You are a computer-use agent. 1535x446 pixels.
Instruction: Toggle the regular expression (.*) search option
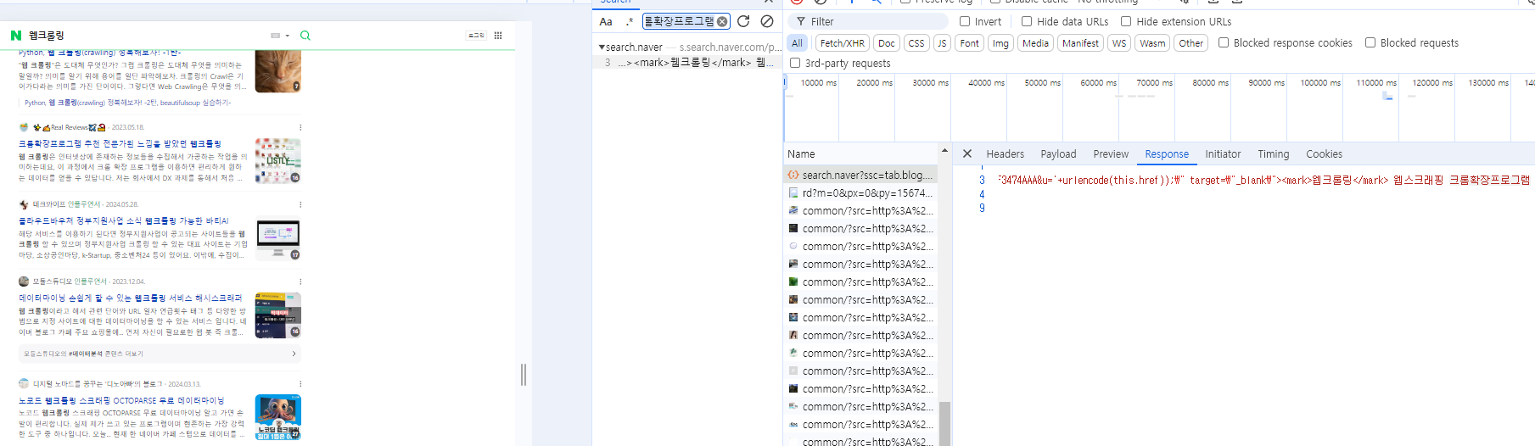click(x=629, y=21)
